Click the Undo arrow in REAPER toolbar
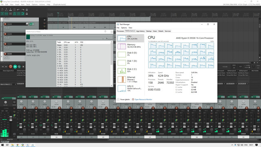This screenshot has width=261, height=147. (18, 10)
